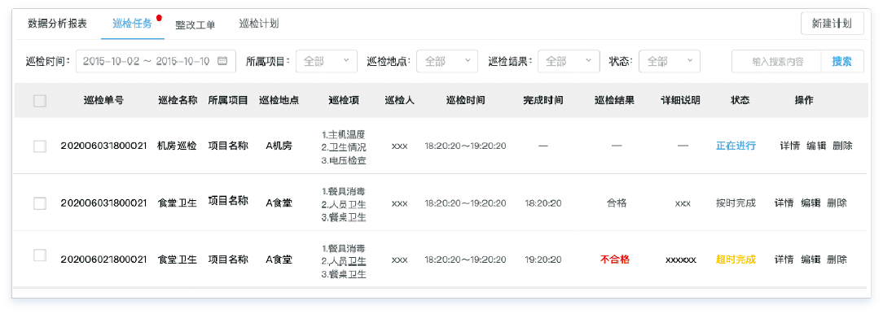Click 按时完成 status text

tap(736, 203)
